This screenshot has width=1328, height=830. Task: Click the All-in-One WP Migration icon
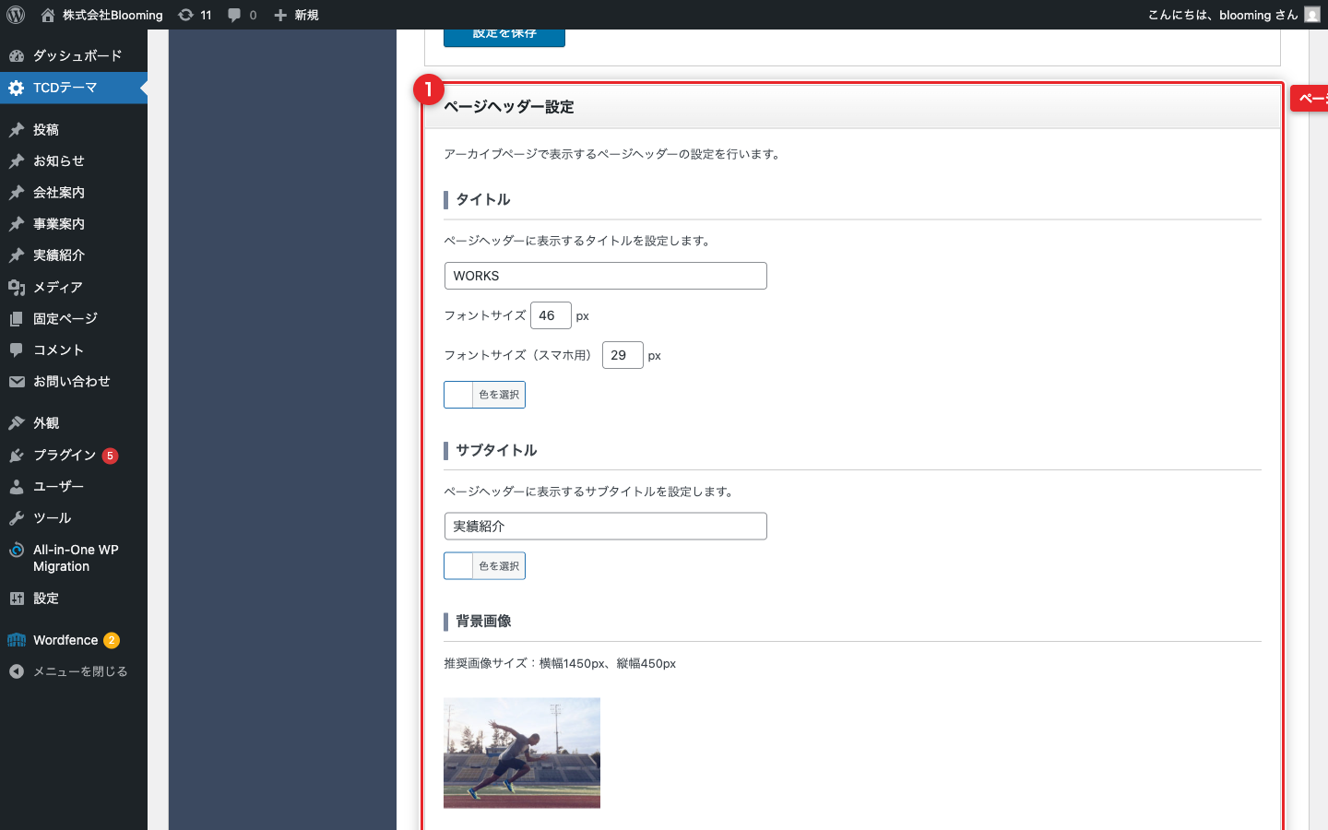[17, 550]
